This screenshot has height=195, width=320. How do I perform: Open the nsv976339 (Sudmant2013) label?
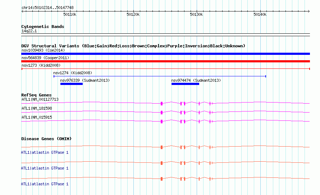85,80
